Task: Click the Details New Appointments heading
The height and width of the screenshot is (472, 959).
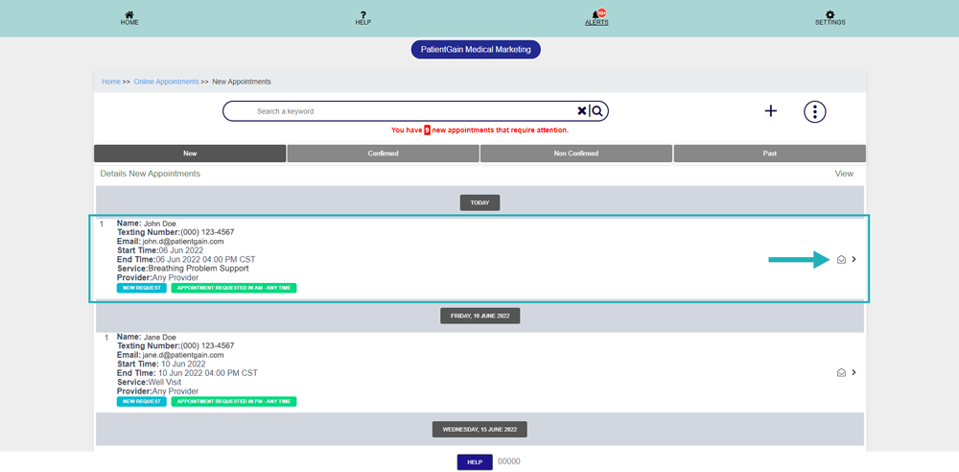Action: click(151, 174)
